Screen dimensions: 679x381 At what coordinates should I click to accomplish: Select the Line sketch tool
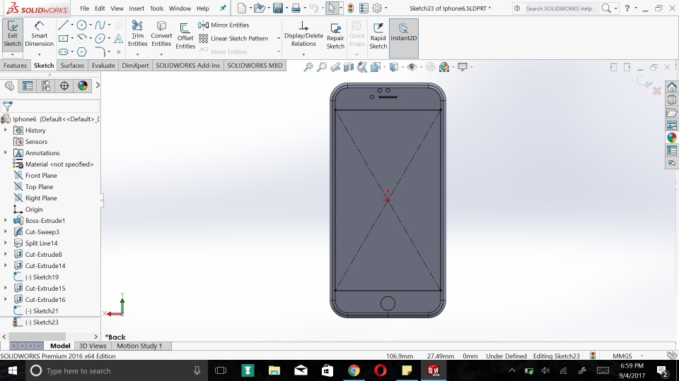click(63, 25)
